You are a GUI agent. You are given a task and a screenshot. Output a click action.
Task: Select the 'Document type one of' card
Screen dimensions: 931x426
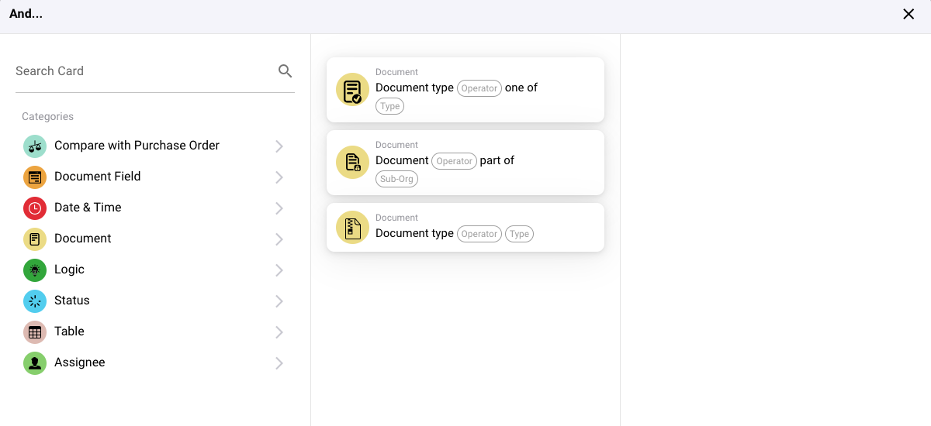[465, 89]
